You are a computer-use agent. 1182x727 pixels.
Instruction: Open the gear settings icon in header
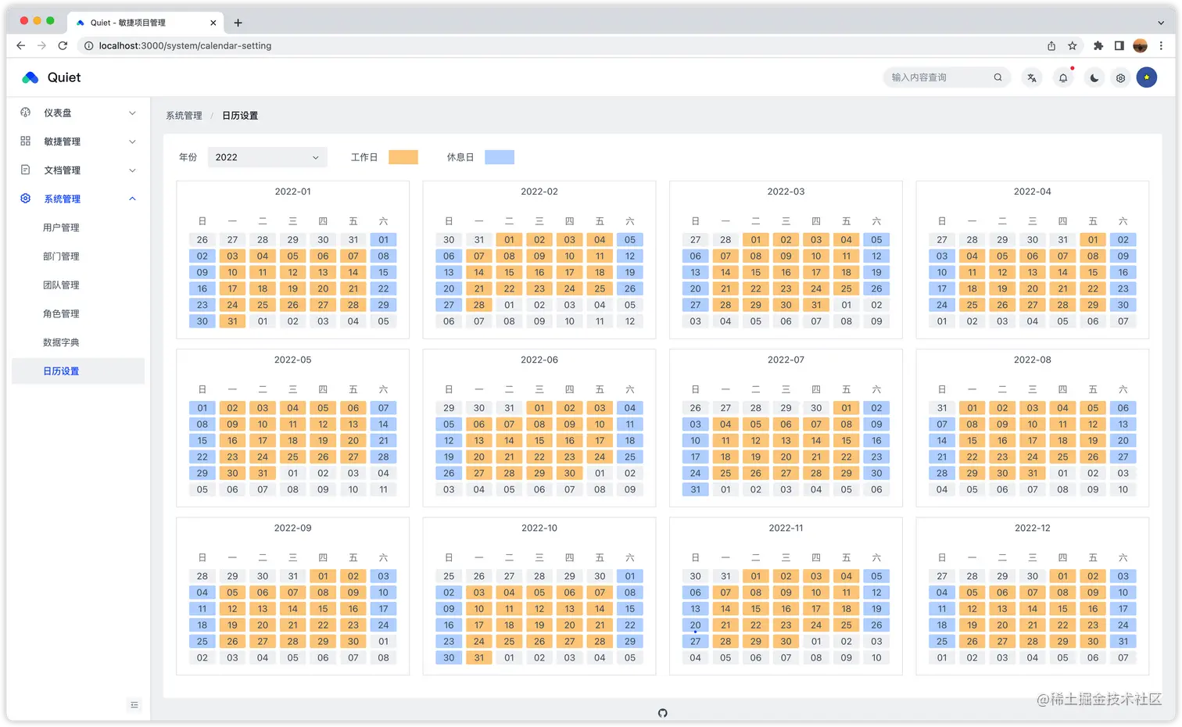[x=1120, y=77]
